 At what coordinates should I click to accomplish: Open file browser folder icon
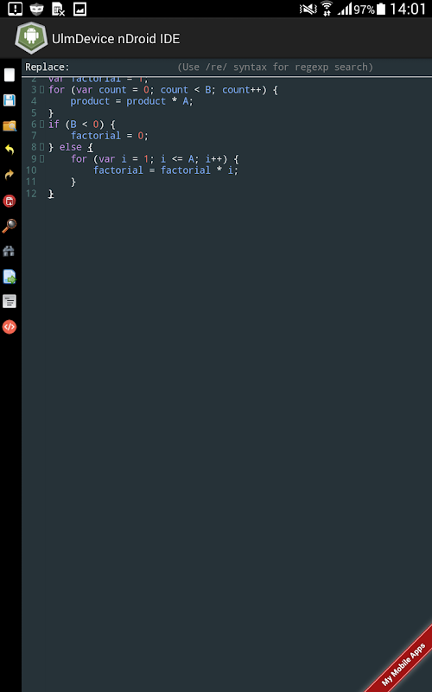(10, 125)
